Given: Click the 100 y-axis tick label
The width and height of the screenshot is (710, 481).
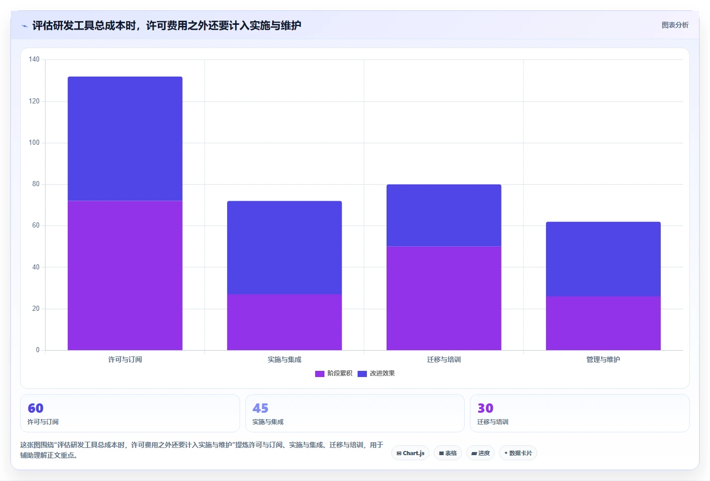Looking at the screenshot, I should 34,143.
